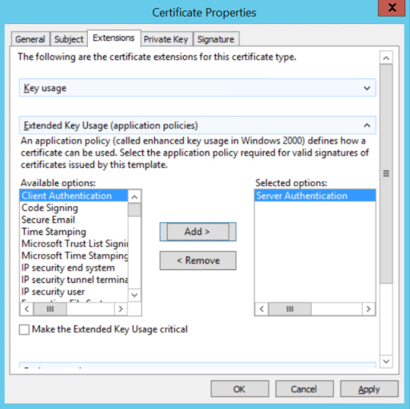Click Available options vertical scrollbar thumb
The height and width of the screenshot is (409, 410).
coord(134,210)
